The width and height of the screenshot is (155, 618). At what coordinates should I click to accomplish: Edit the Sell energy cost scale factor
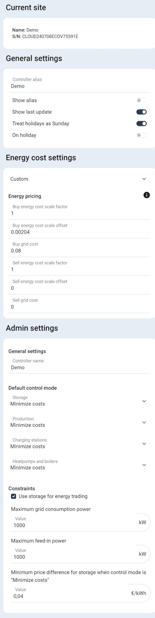[x=80, y=267]
